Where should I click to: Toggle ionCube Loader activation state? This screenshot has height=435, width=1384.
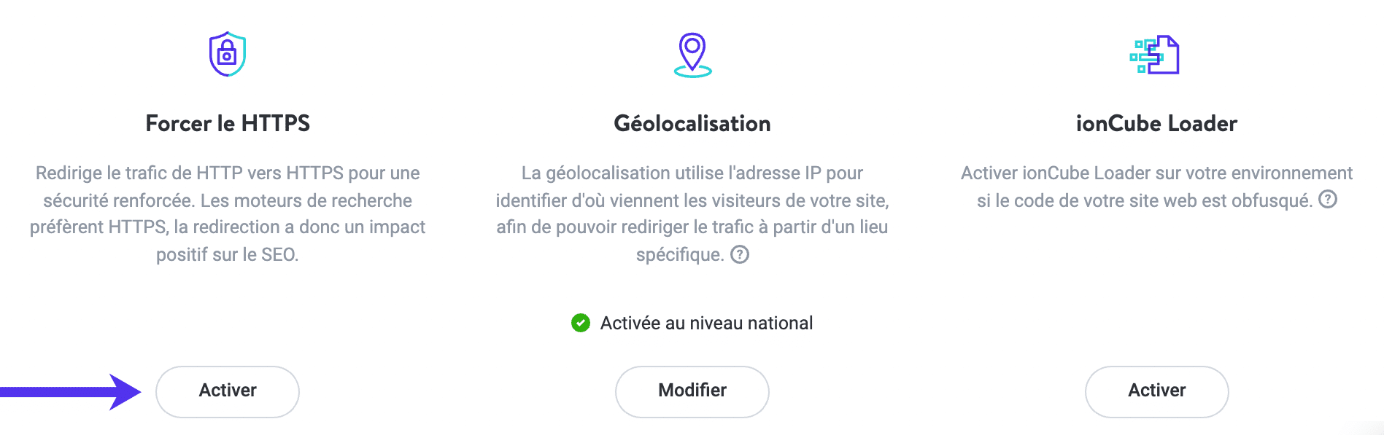pyautogui.click(x=1156, y=391)
